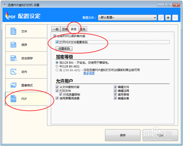Viewport: 183px width, 146px height.
Task: Open the 配置文件 profile dropdown
Action: pos(127,18)
